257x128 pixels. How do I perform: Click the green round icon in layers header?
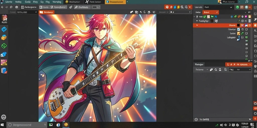pyautogui.click(x=237, y=7)
